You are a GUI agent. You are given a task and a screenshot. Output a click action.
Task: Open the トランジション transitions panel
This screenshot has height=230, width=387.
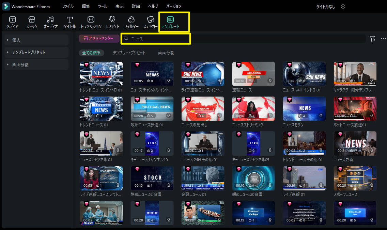91,22
